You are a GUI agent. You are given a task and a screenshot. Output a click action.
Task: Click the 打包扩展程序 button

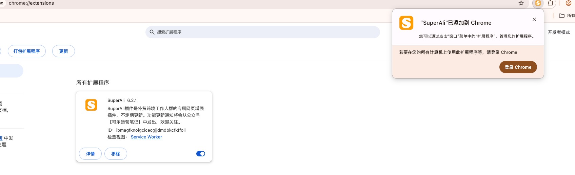26,51
